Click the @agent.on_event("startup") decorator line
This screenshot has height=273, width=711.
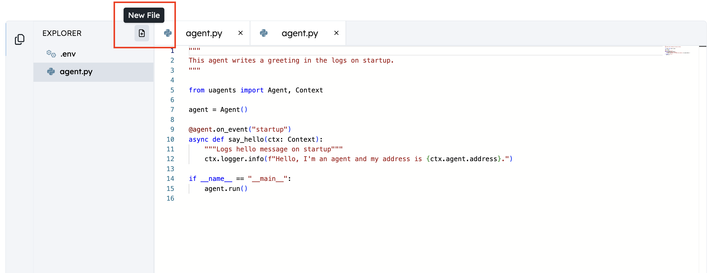(240, 130)
